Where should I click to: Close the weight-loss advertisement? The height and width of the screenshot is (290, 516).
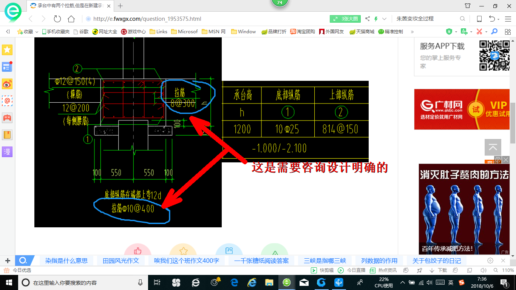point(506,160)
